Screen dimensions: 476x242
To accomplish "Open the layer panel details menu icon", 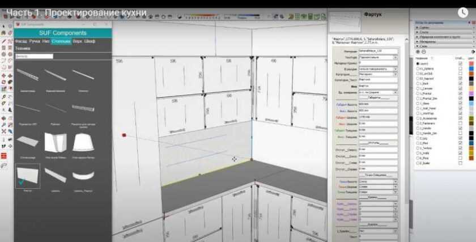I will [x=473, y=52].
